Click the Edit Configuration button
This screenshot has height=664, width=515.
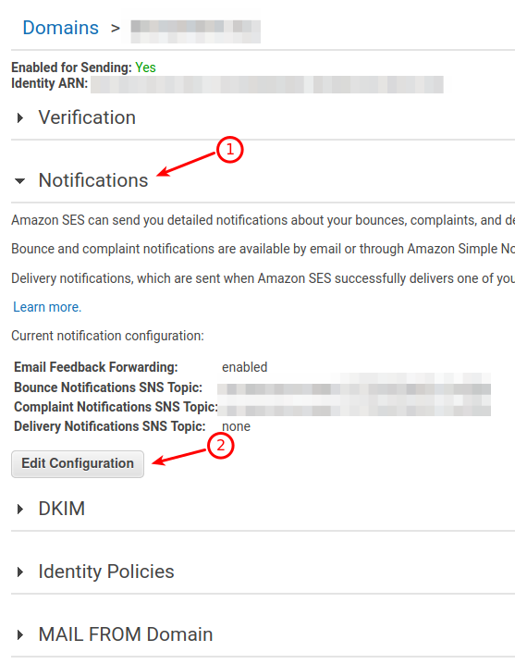pos(78,463)
